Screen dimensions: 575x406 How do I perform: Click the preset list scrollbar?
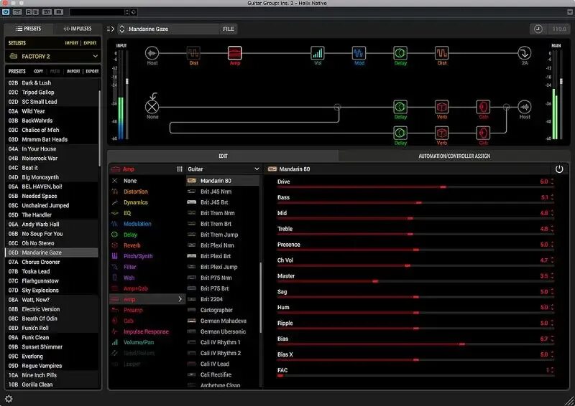(99, 128)
